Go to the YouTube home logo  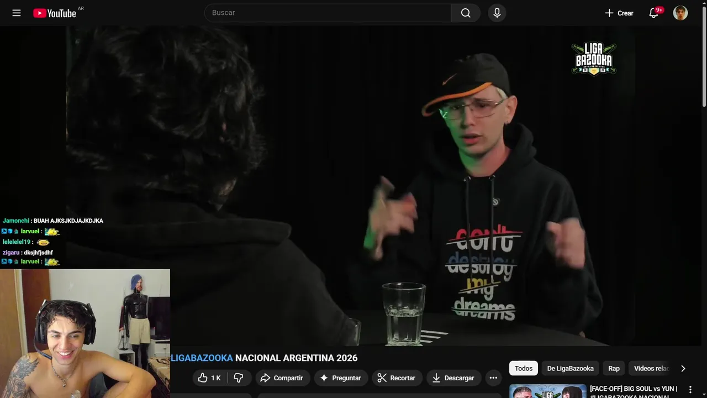pyautogui.click(x=55, y=13)
